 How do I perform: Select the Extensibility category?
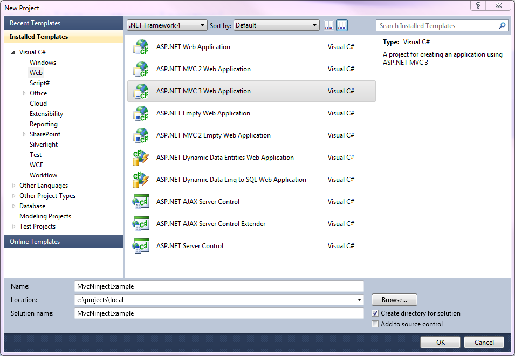46,114
